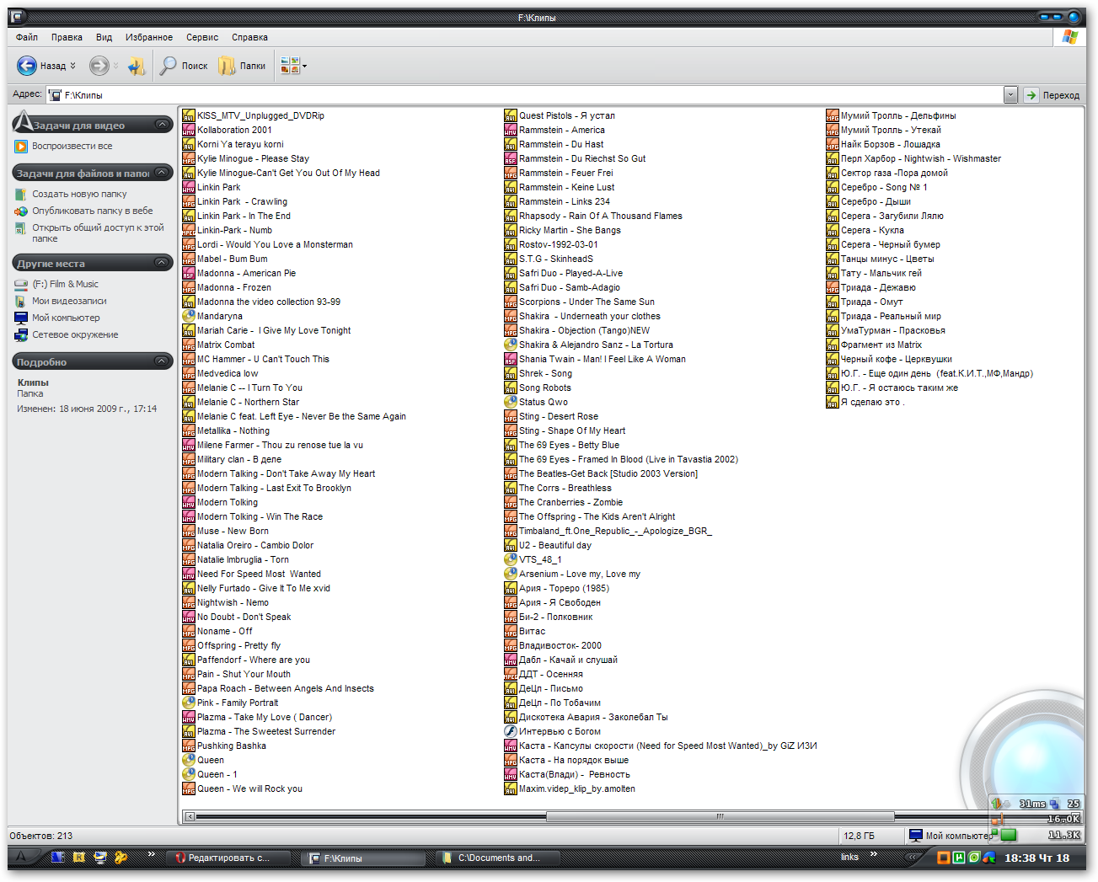
Task: Select the Папки (Folders) panel icon
Action: pyautogui.click(x=226, y=65)
